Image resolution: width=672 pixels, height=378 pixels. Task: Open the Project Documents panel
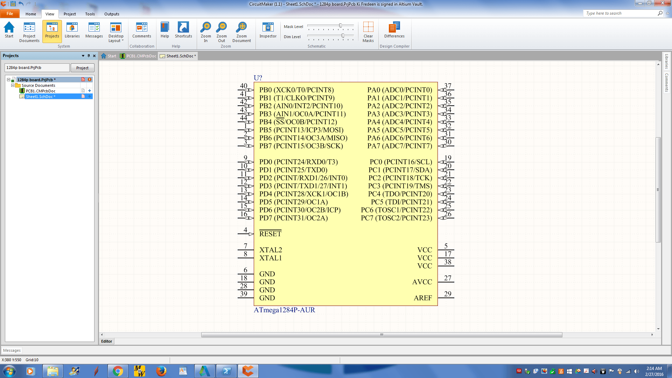[x=29, y=32]
